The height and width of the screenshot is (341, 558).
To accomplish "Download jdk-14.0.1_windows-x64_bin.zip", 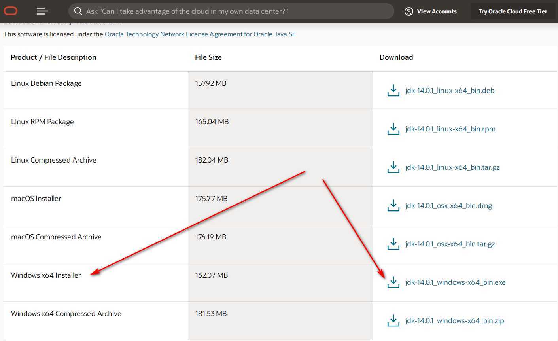I will point(454,321).
